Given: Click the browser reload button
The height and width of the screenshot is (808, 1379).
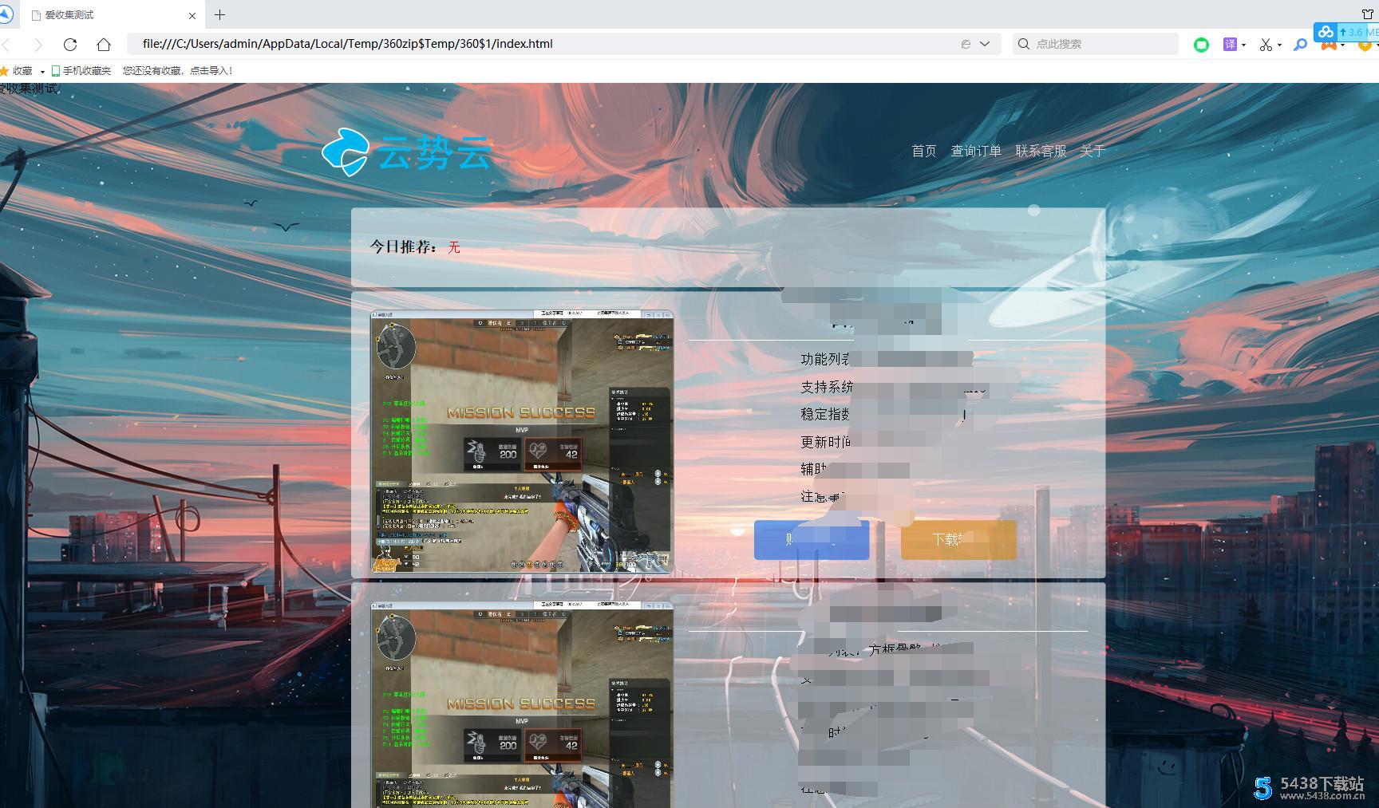Looking at the screenshot, I should (70, 45).
